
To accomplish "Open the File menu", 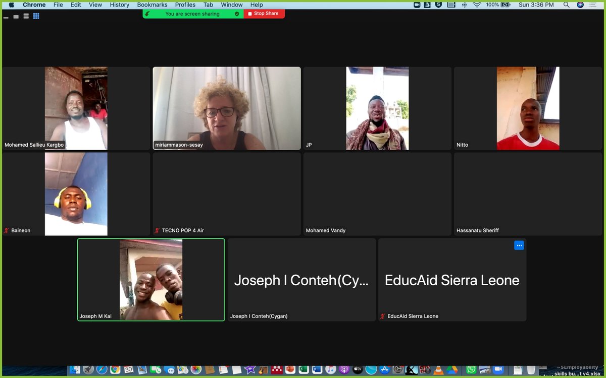I will pyautogui.click(x=58, y=5).
